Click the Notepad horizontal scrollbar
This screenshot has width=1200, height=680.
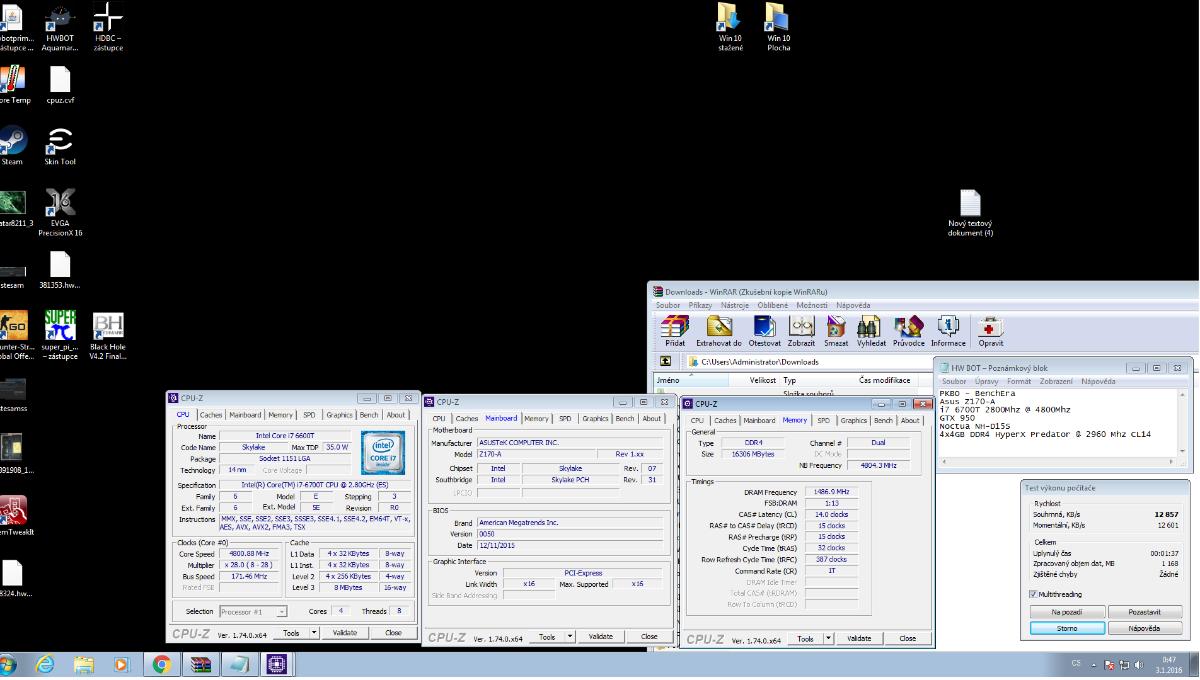pos(1058,462)
